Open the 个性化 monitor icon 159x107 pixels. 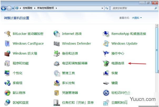pyautogui.click(x=7, y=73)
